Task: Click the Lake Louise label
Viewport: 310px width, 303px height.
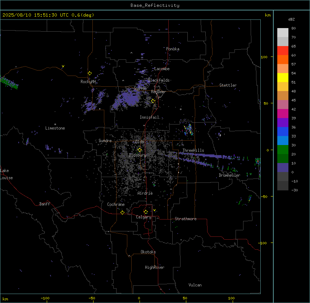Action: 6,174
